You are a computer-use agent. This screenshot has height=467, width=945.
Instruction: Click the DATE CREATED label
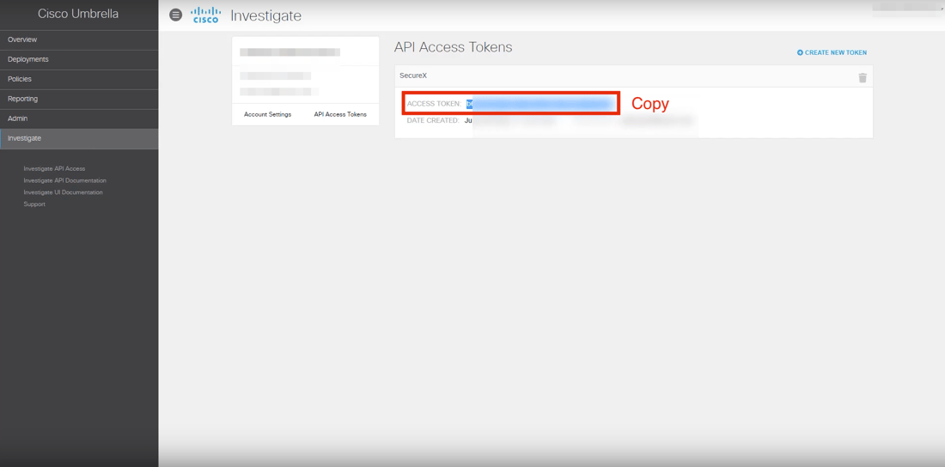tap(433, 120)
